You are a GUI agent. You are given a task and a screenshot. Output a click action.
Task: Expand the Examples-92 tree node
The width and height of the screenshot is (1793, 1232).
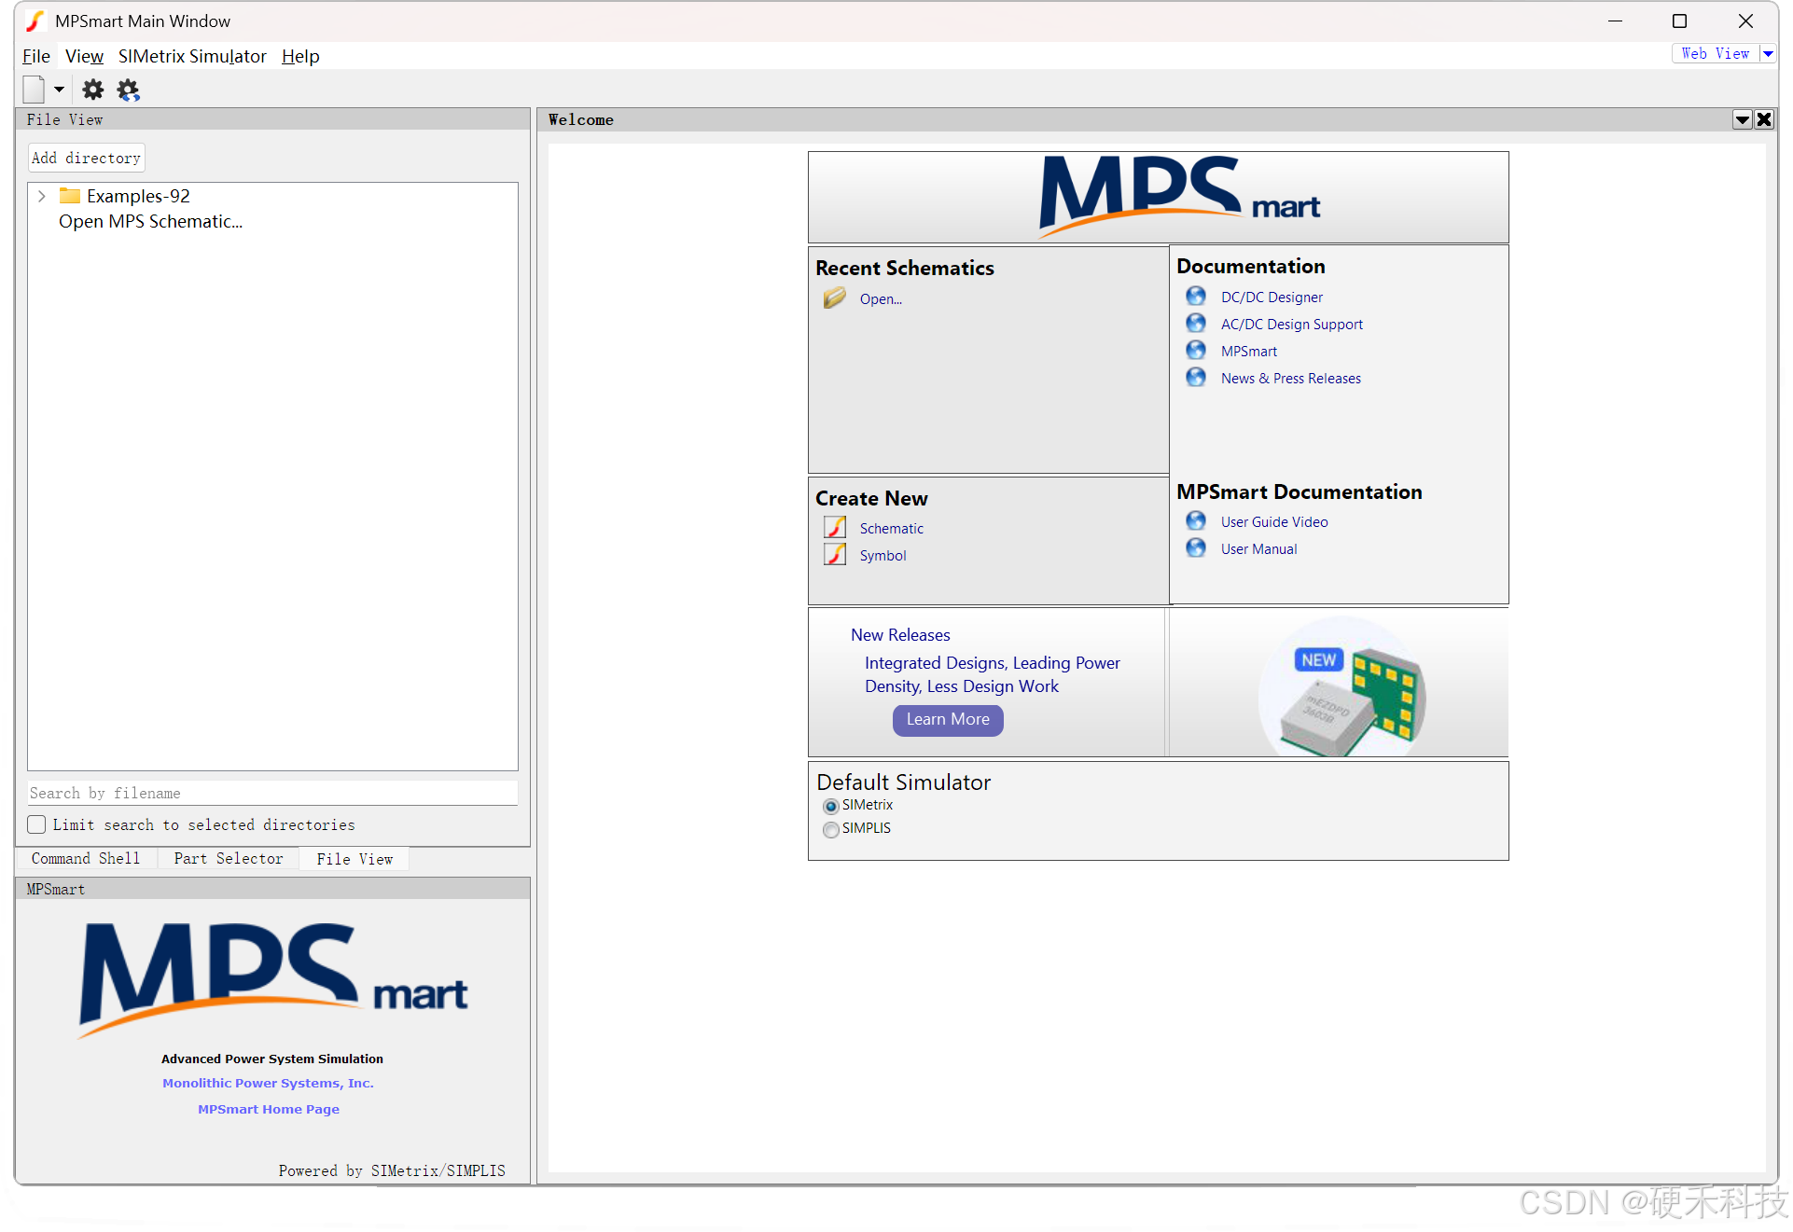click(42, 196)
